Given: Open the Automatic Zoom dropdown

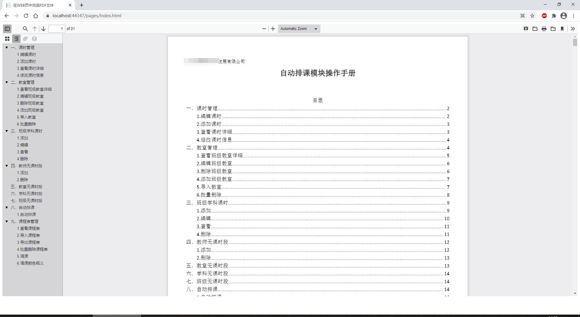Looking at the screenshot, I should (x=299, y=29).
